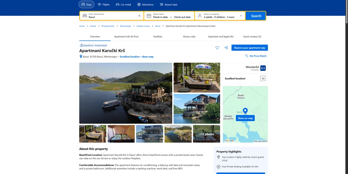Click the Top Location pin icon
The image size is (348, 174).
pos(218,157)
